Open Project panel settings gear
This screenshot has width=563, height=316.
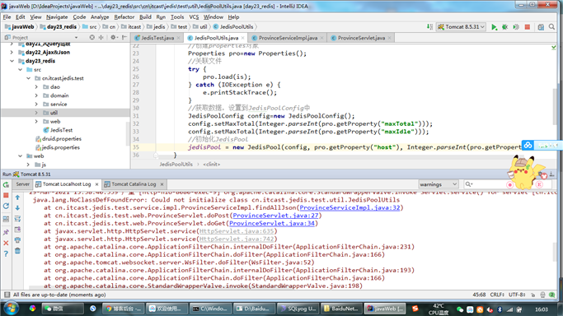[x=113, y=37]
